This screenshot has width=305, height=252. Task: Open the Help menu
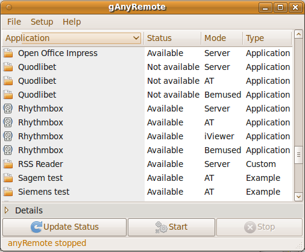tap(72, 22)
